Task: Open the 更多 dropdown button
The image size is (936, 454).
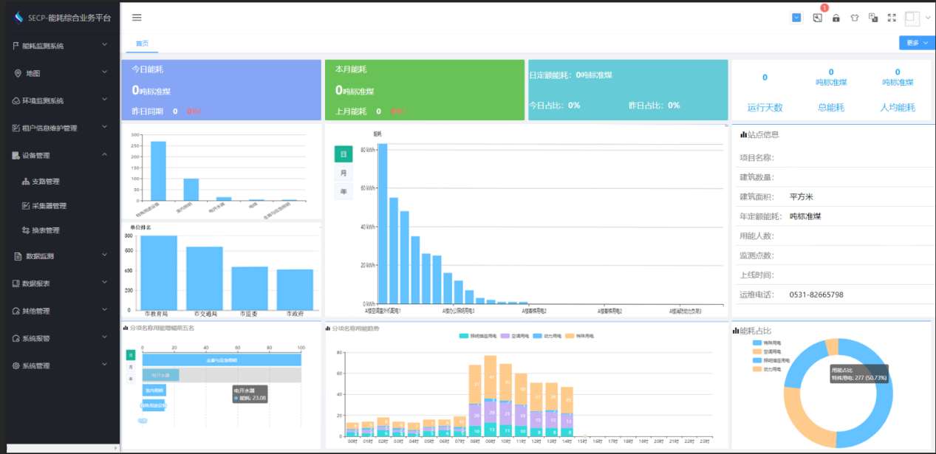Action: [x=917, y=43]
